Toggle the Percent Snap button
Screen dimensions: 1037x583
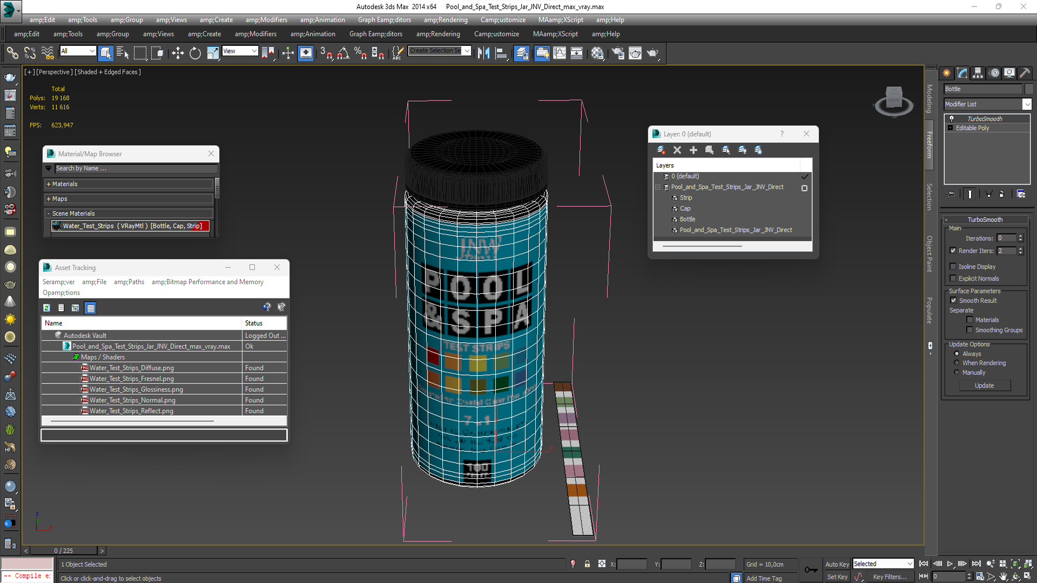point(360,53)
